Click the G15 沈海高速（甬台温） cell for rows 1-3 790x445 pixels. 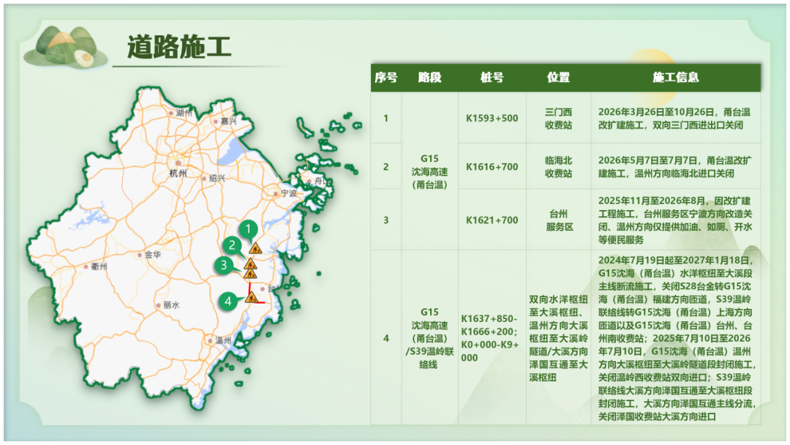(x=430, y=171)
